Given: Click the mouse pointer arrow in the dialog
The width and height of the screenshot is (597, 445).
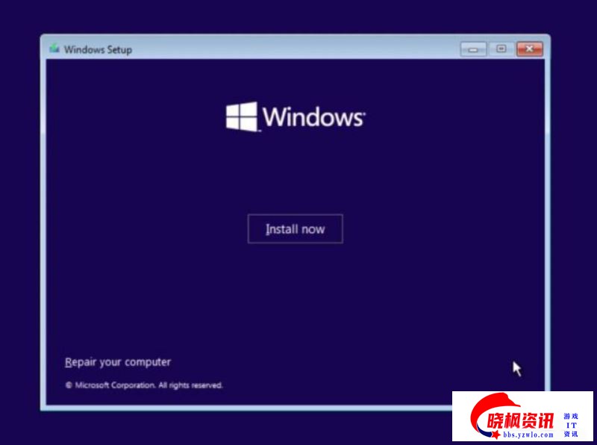Looking at the screenshot, I should [x=516, y=368].
